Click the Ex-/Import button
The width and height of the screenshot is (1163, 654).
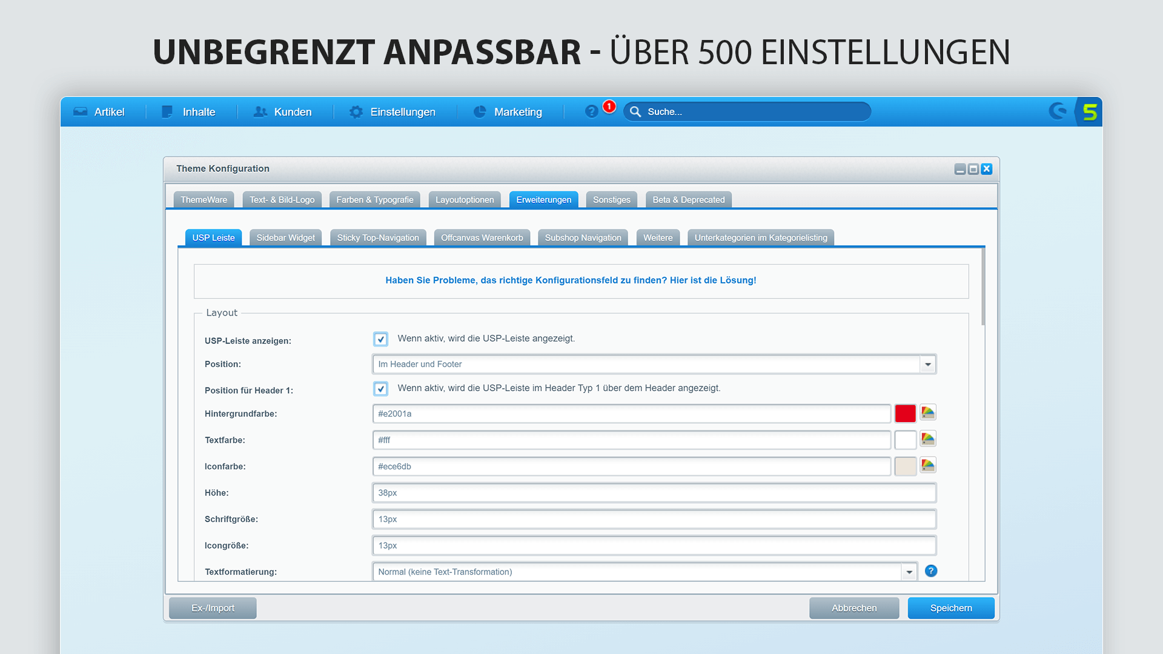pos(213,608)
